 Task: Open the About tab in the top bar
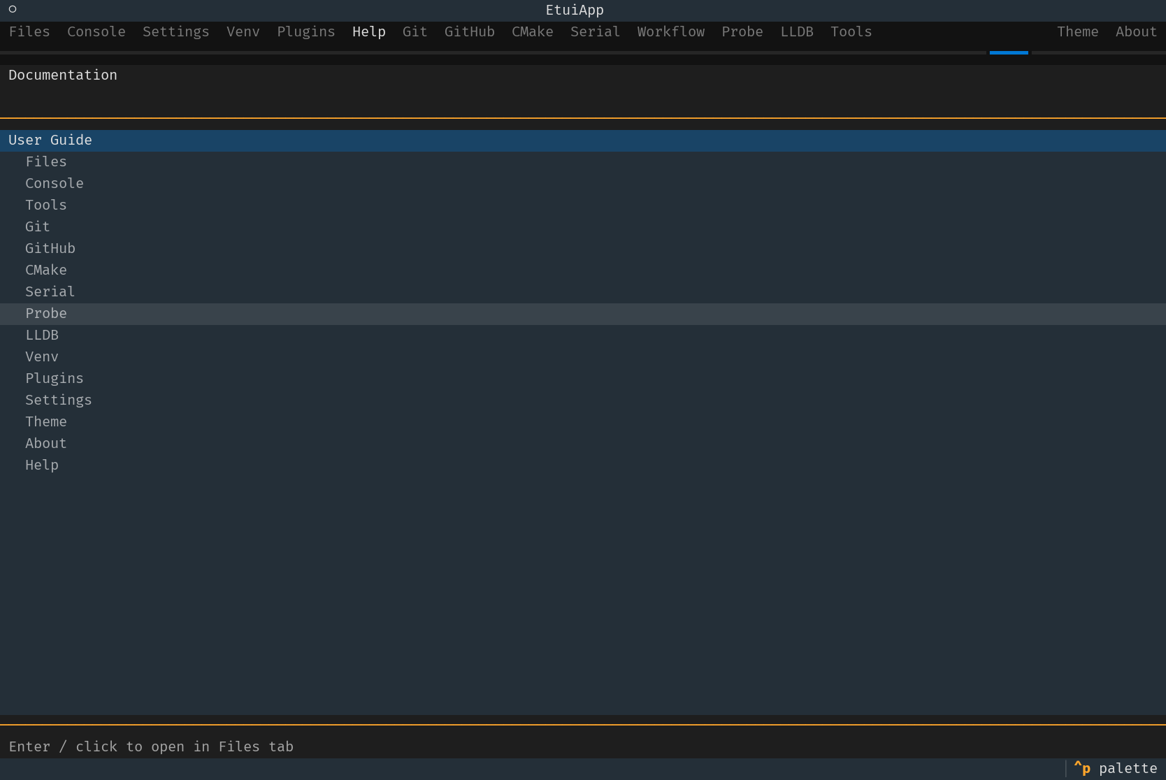[x=1137, y=32]
